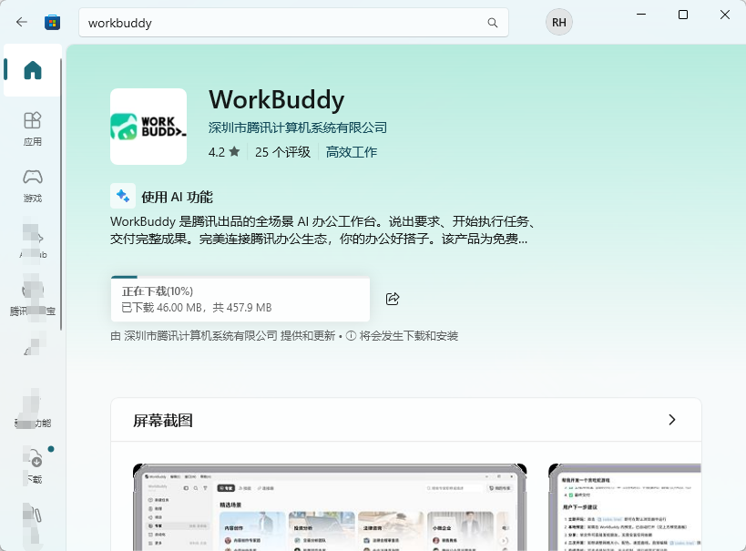Click the WorkBuddy app logo
Image resolution: width=746 pixels, height=551 pixels.
click(148, 127)
